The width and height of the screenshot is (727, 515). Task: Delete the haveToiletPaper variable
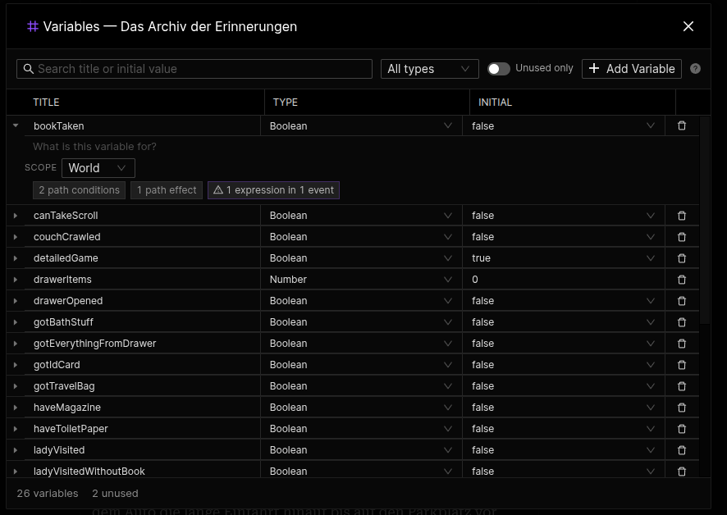pyautogui.click(x=682, y=429)
